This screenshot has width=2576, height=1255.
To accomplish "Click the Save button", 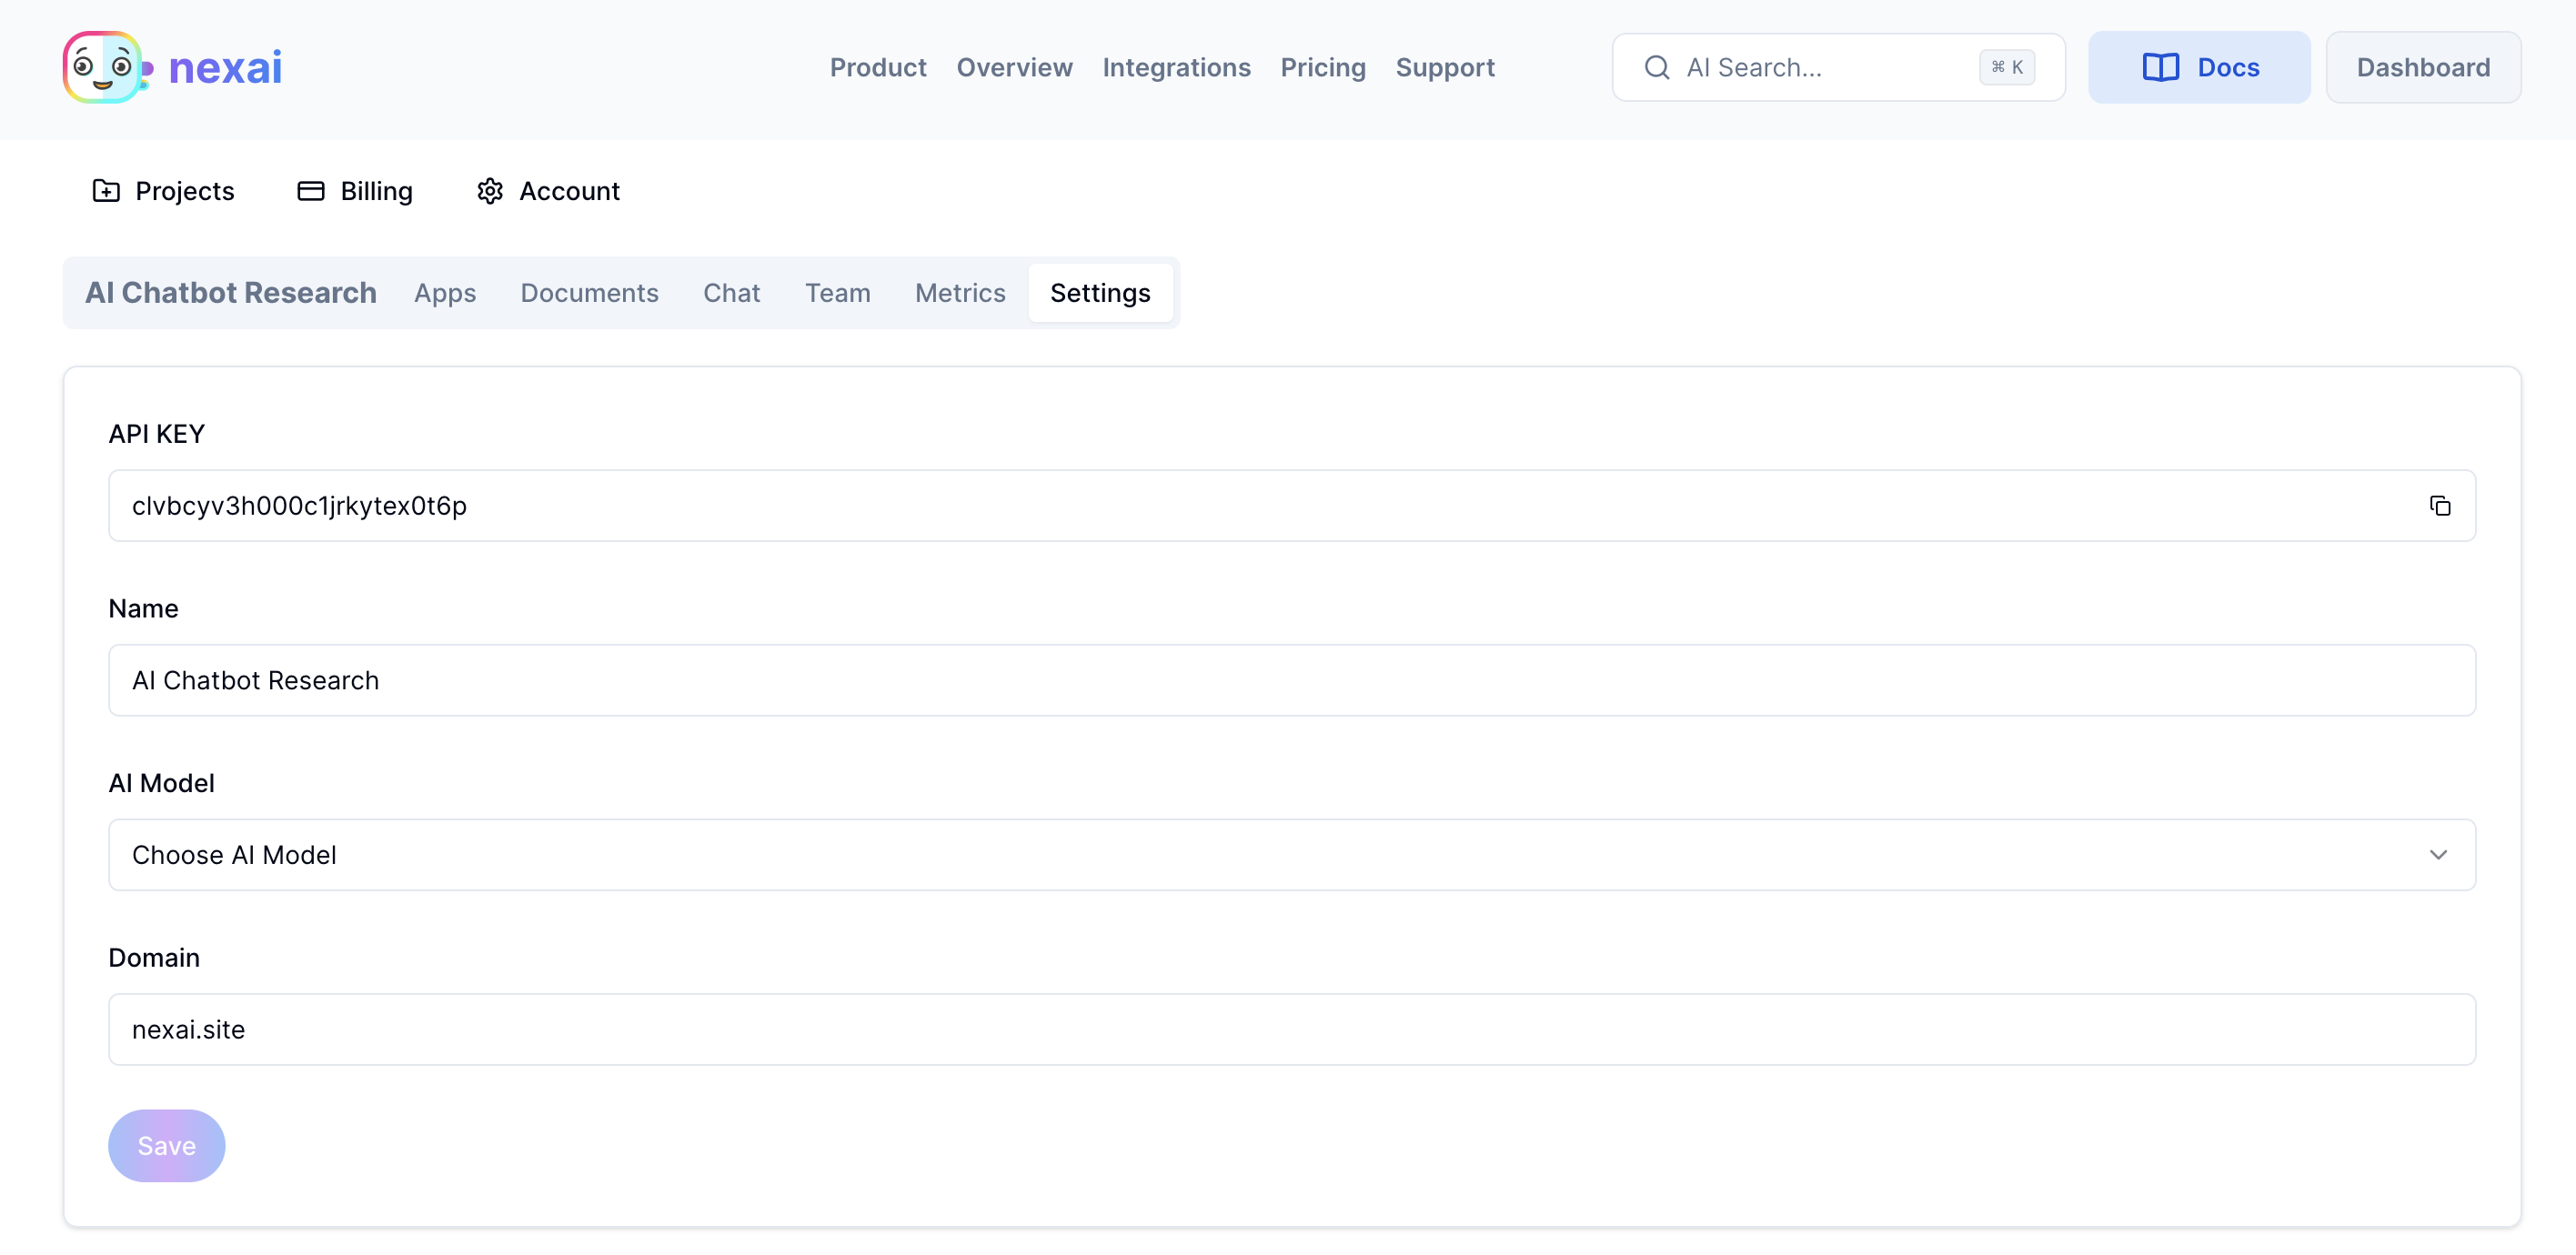I will click(x=166, y=1145).
